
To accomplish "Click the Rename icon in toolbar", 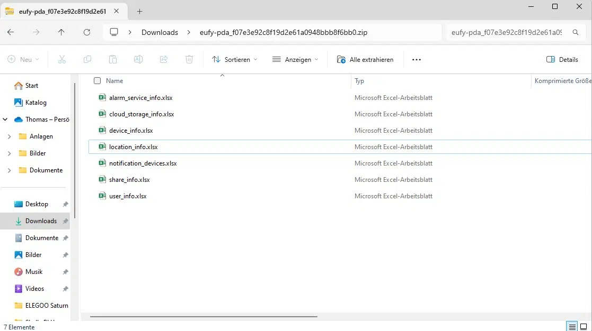I will point(138,60).
